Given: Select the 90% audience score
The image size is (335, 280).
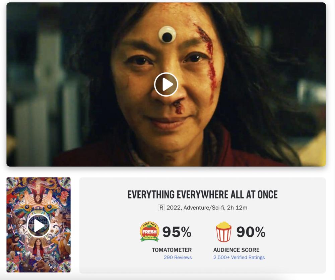Looking at the screenshot, I should click(251, 232).
